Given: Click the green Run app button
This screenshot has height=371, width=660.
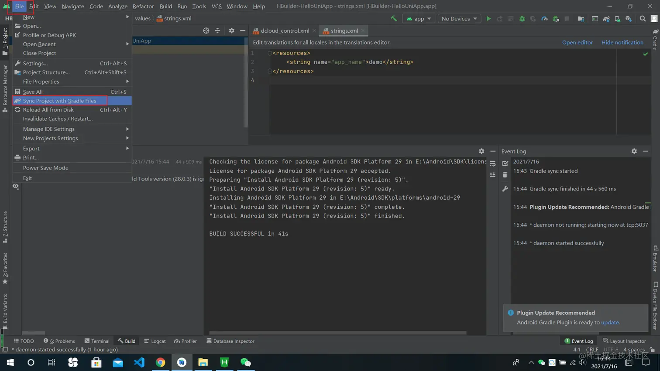Looking at the screenshot, I should 488,19.
